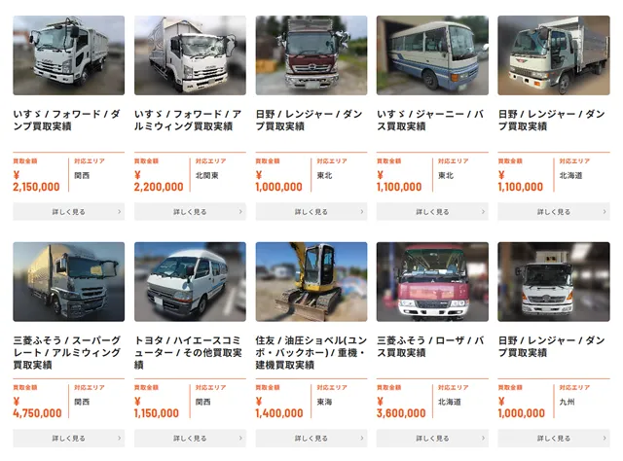Viewport: 623px width, 461px height.
Task: Open the Toyota Hiace Commuter van photo
Action: (190, 281)
